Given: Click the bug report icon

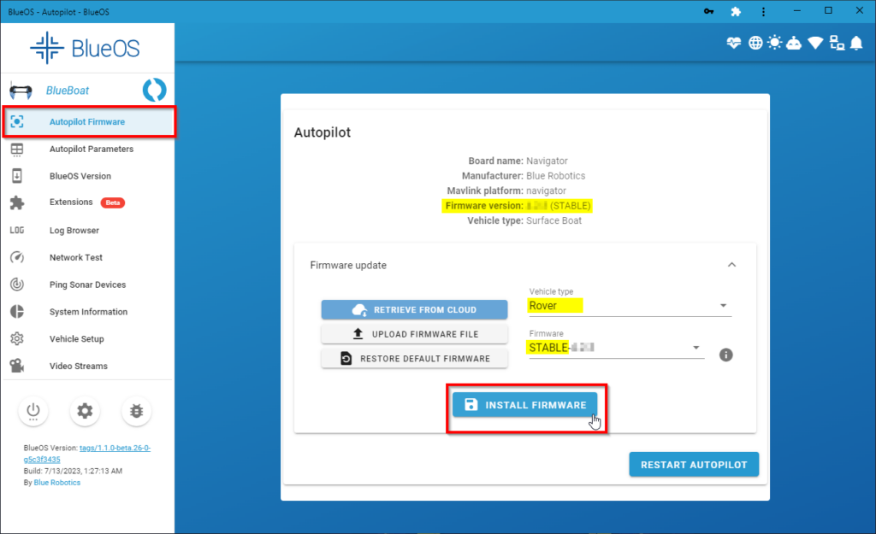Looking at the screenshot, I should coord(136,411).
